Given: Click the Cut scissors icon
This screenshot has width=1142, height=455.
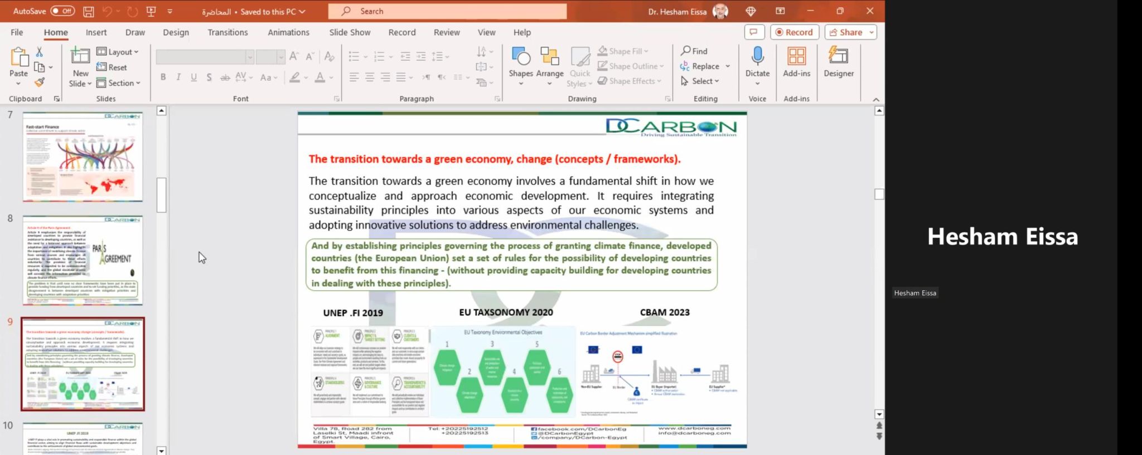Looking at the screenshot, I should coord(39,52).
